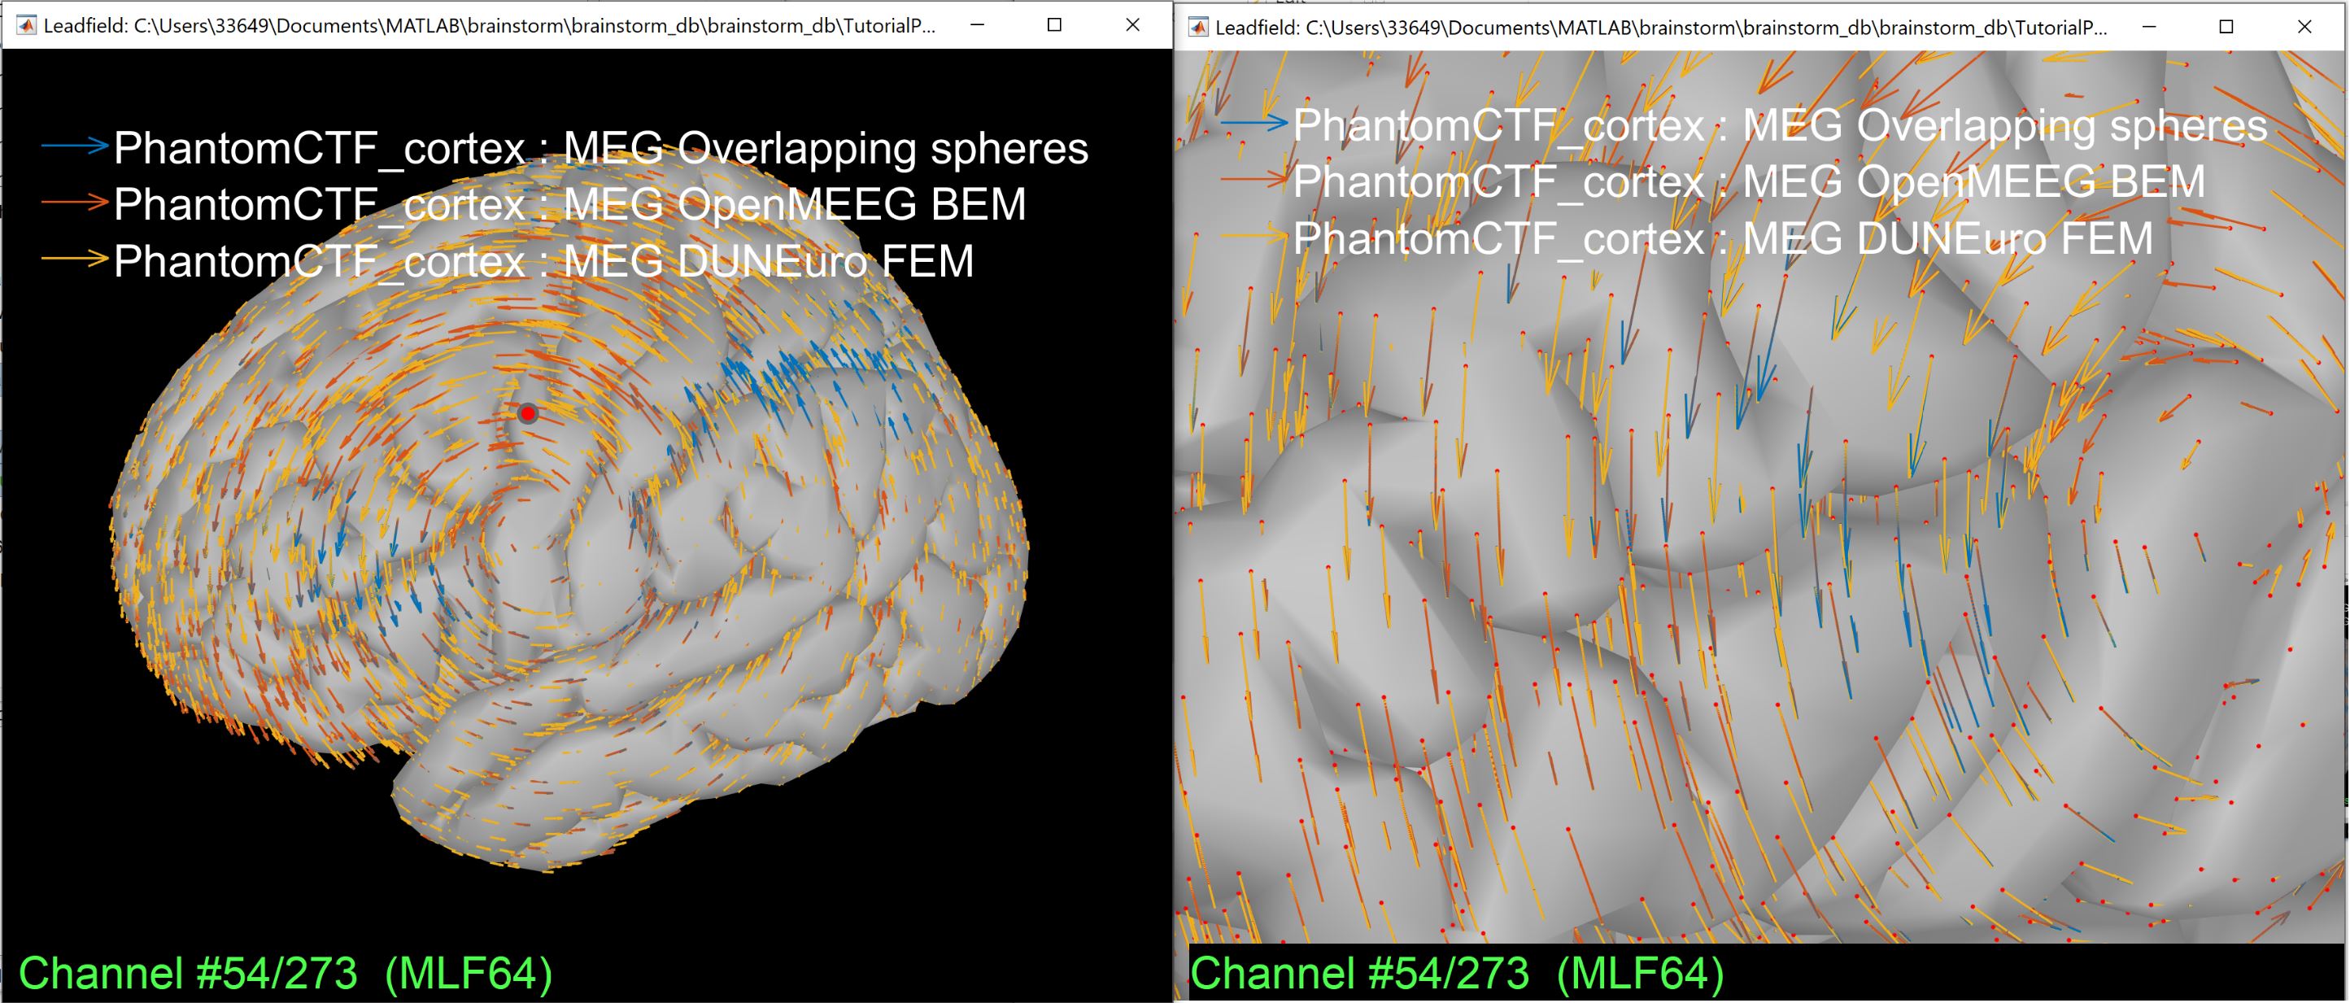Click MATLAB icon in right Leadfield window

point(1198,28)
